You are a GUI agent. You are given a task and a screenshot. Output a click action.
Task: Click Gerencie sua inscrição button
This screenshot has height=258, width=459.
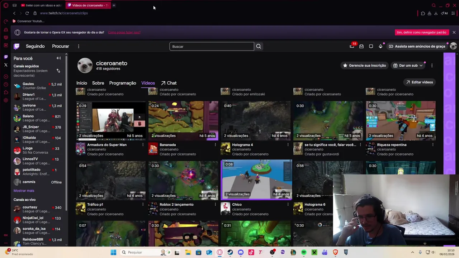tap(364, 66)
